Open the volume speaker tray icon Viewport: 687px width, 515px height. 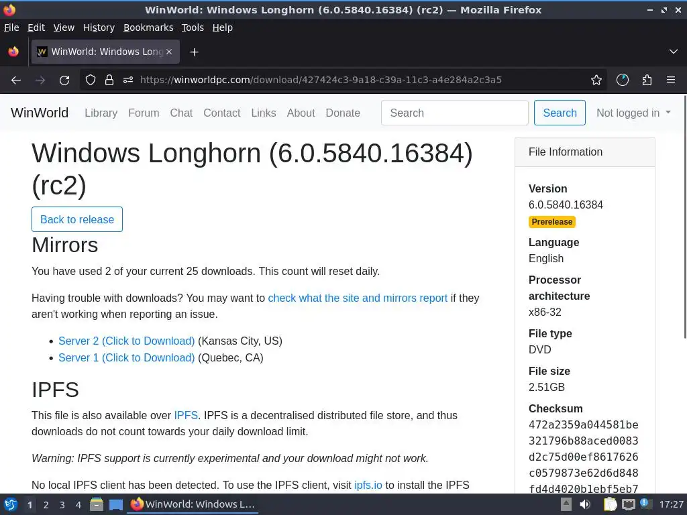pyautogui.click(x=584, y=504)
